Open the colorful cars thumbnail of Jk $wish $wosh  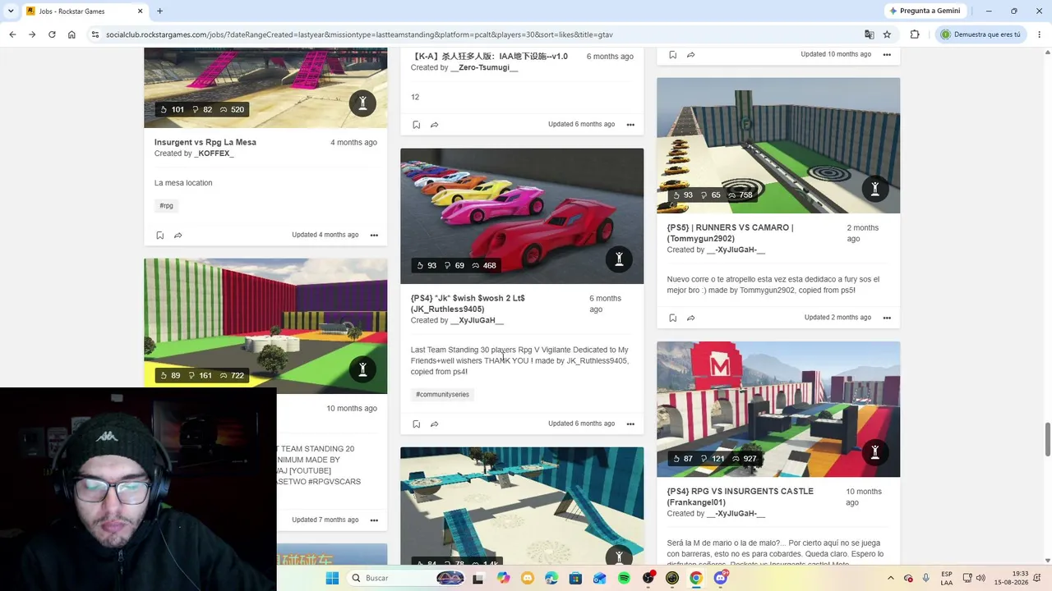coord(522,216)
